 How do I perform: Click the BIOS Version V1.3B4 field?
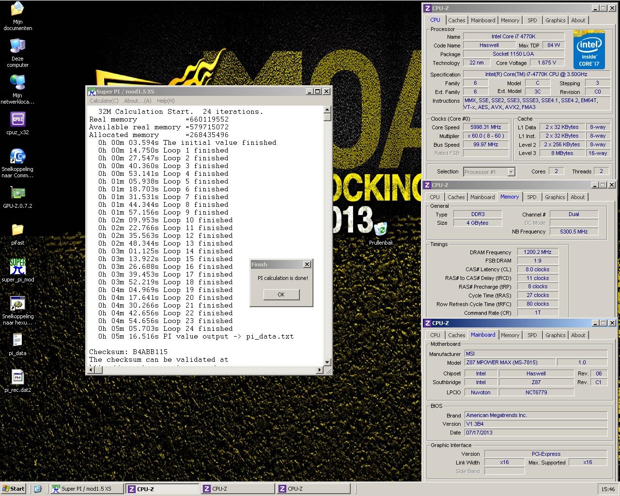[x=536, y=424]
